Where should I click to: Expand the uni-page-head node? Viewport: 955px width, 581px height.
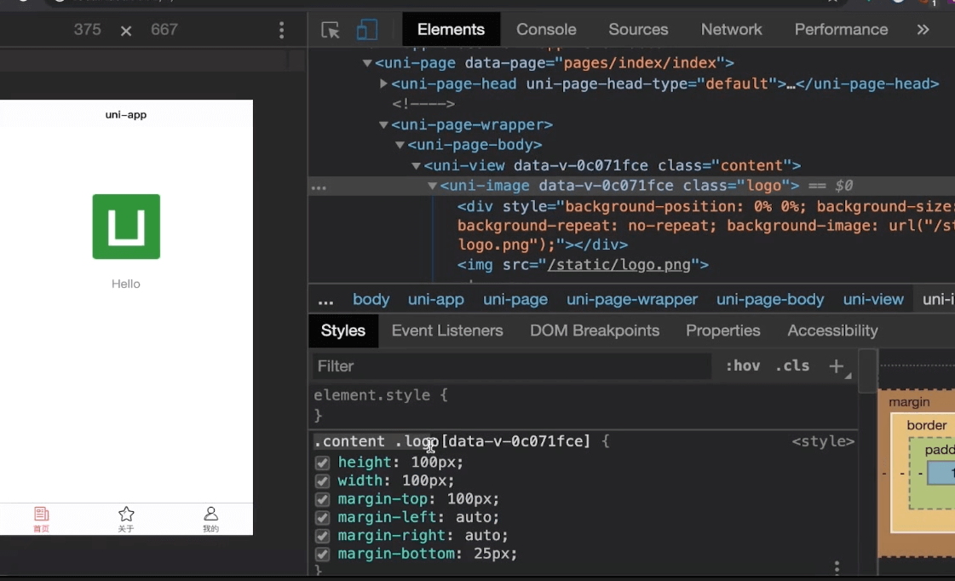pos(383,83)
